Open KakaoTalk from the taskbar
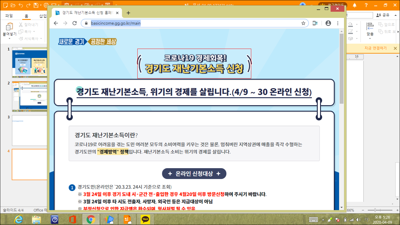Viewport: 400px width, 225px height. (x=145, y=219)
